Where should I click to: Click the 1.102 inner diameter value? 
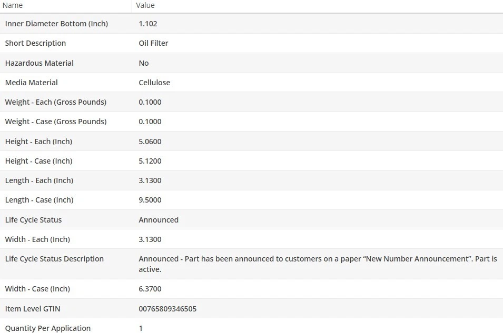pyautogui.click(x=148, y=24)
